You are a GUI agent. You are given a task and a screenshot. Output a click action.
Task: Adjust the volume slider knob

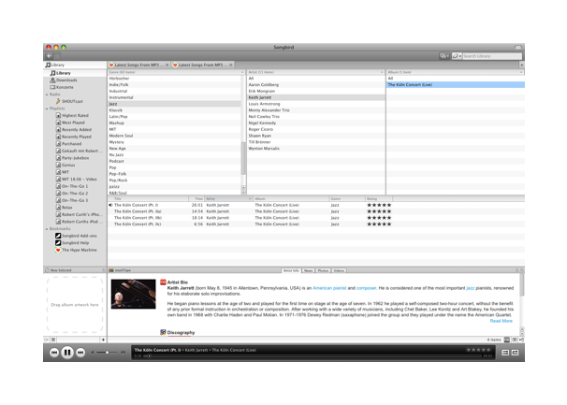pyautogui.click(x=107, y=353)
